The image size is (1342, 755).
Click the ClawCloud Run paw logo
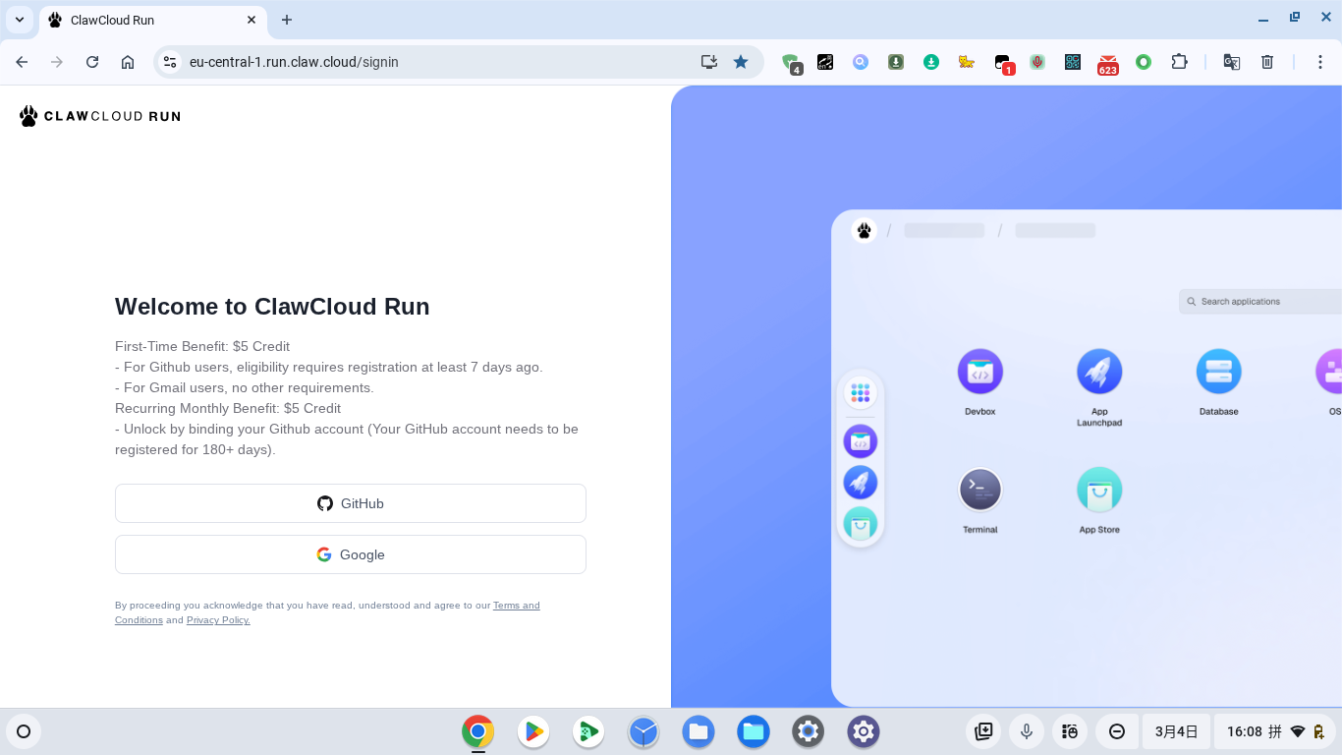click(29, 116)
